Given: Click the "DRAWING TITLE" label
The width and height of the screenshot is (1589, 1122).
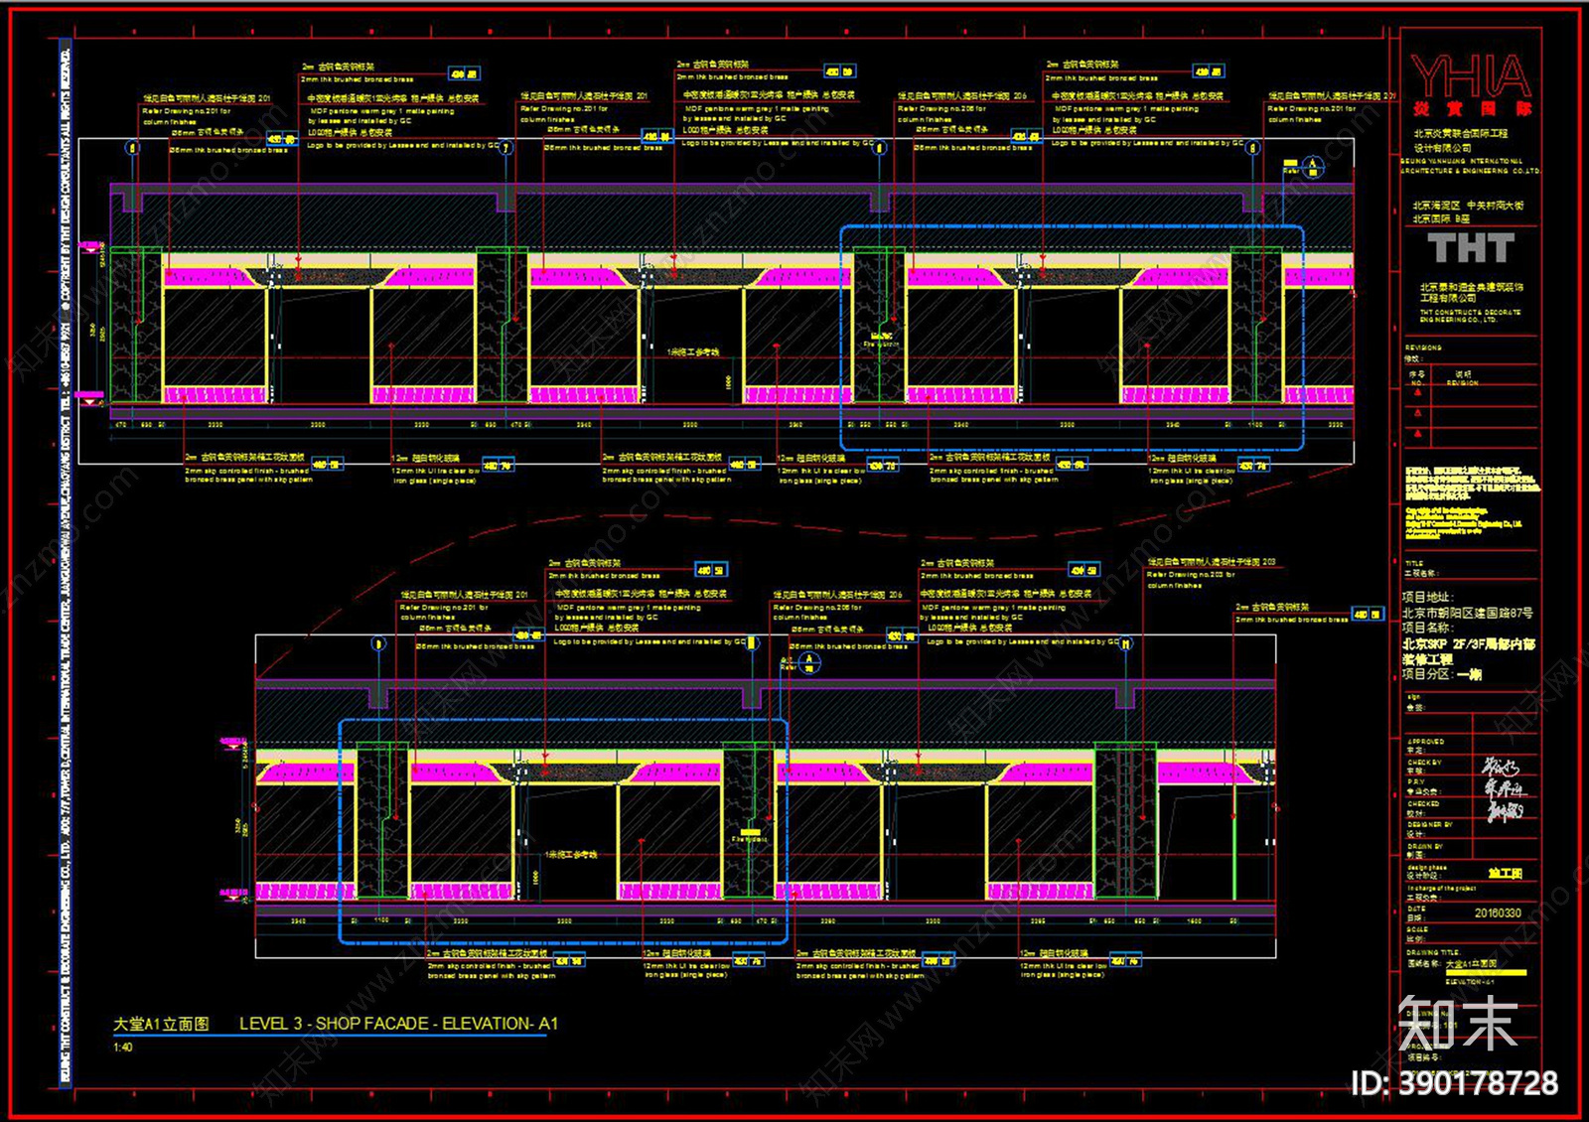Looking at the screenshot, I should point(1433,952).
